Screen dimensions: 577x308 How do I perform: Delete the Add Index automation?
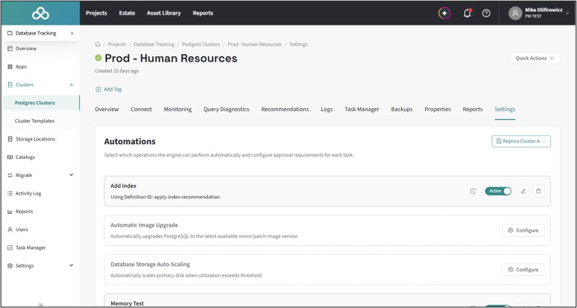click(x=538, y=191)
